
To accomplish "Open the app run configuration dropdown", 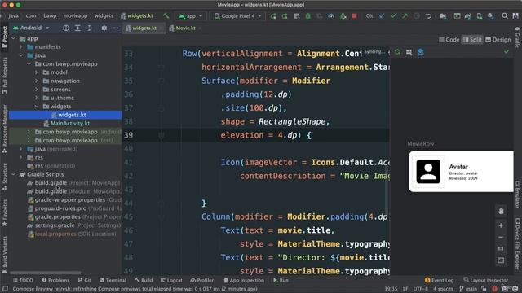I will tap(191, 16).
